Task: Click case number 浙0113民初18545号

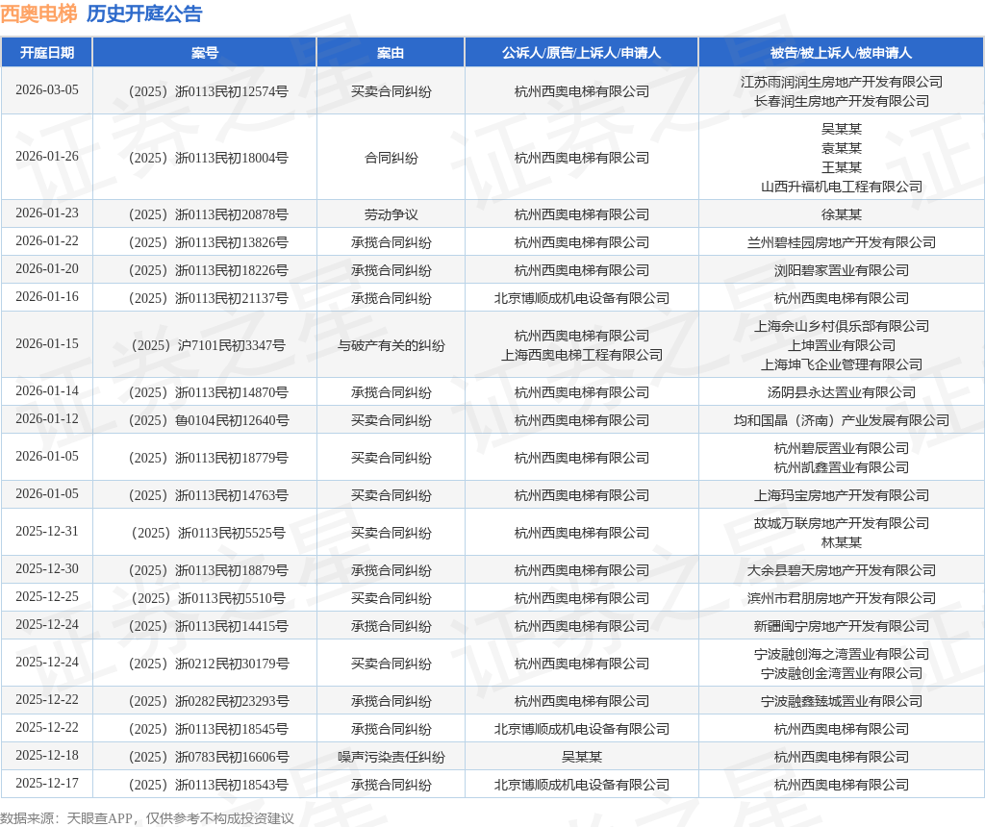Action: tap(208, 729)
